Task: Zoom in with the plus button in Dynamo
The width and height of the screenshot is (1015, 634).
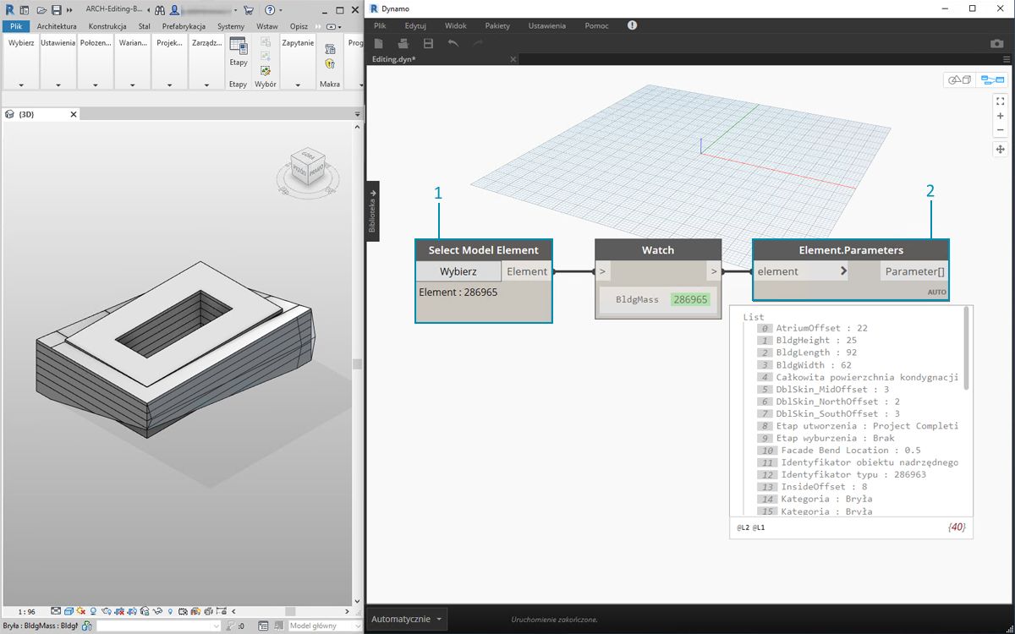Action: coord(1001,116)
